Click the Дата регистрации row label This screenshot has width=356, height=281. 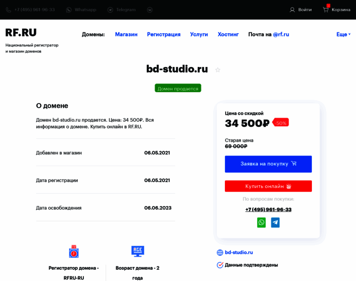(57, 180)
